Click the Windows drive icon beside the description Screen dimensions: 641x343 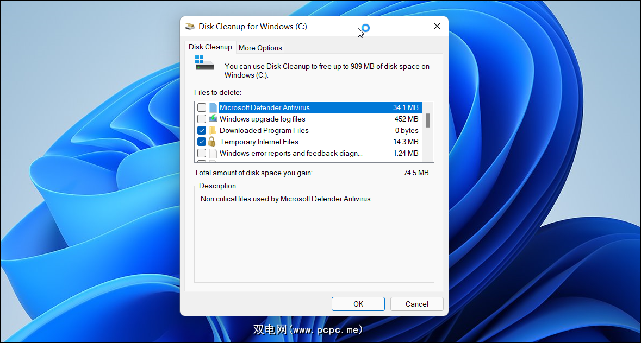[x=204, y=63]
